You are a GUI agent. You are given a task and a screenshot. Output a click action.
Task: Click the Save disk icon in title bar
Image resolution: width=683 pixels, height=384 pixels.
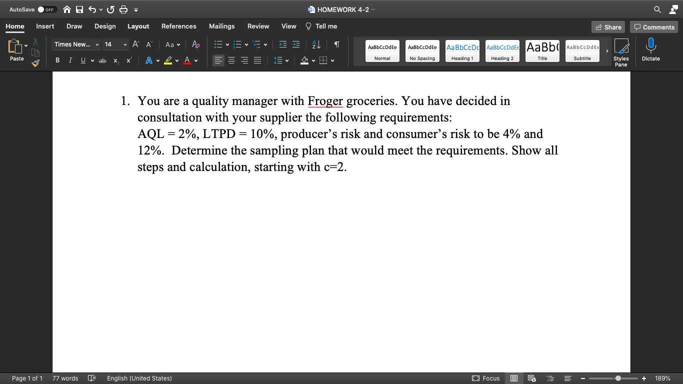pos(79,9)
